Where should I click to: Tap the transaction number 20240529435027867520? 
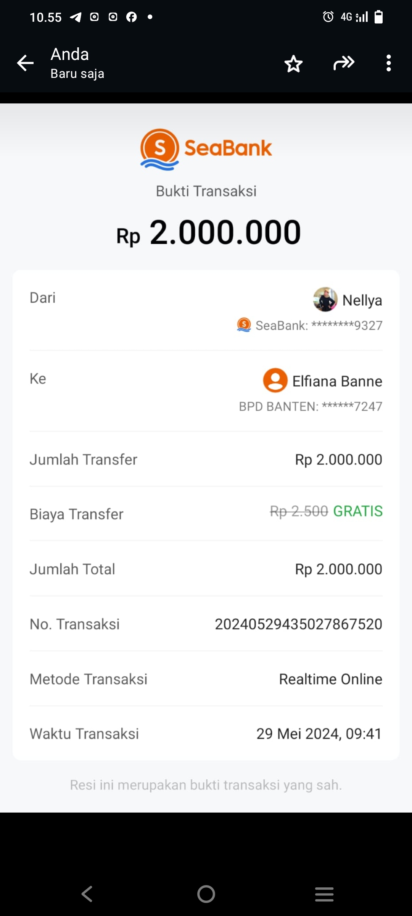[298, 624]
